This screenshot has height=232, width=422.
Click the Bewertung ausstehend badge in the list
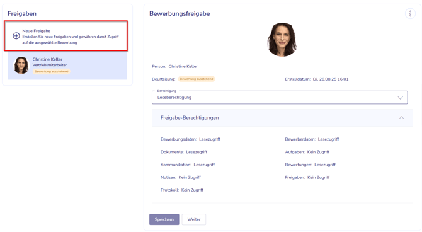pos(52,71)
